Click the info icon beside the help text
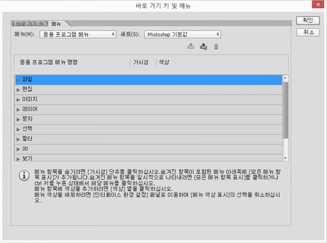 [x=24, y=175]
